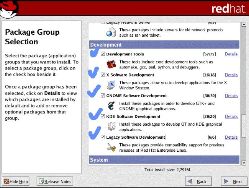Click Next to continue installation
The height and width of the screenshot is (188, 249).
pyautogui.click(x=234, y=181)
